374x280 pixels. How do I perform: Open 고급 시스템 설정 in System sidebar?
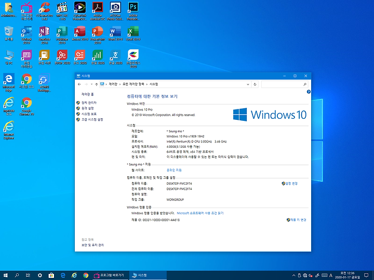pos(92,120)
